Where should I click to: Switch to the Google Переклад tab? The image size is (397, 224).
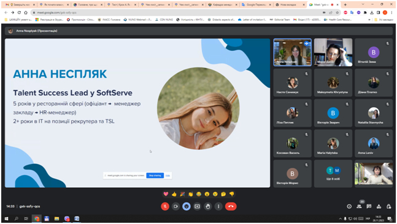tap(256, 4)
